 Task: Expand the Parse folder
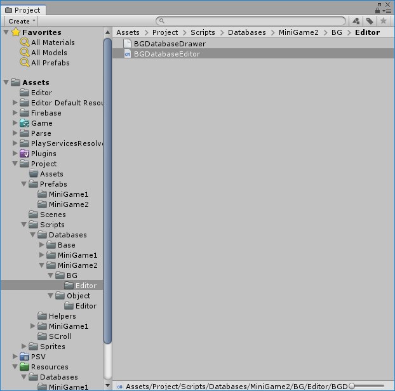coord(15,133)
